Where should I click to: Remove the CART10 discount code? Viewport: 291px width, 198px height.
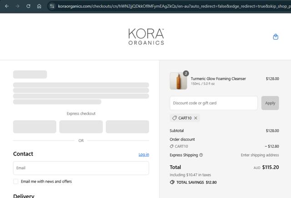tap(196, 118)
